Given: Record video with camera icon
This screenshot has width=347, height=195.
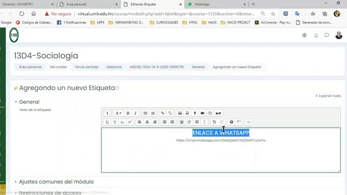Looking at the screenshot, I should point(202,113).
